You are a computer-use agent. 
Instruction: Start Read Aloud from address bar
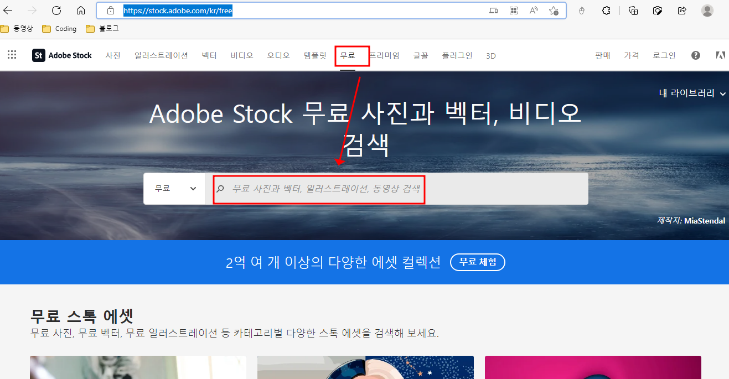pos(534,11)
